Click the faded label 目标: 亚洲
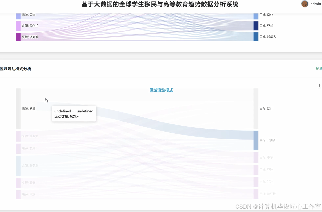The height and width of the screenshot is (212, 322). (x=266, y=170)
